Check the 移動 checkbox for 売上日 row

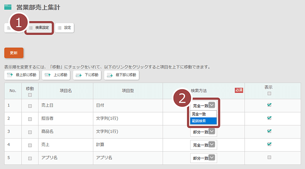point(30,105)
